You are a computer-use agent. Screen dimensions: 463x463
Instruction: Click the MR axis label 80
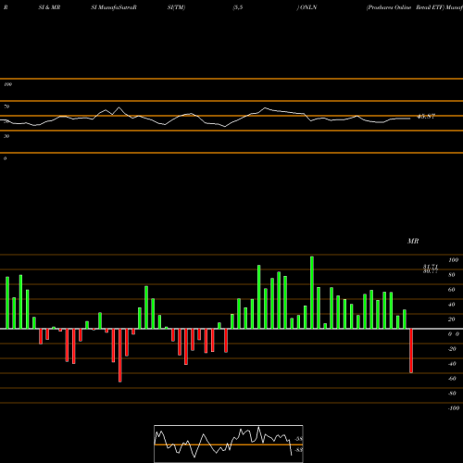[452, 275]
